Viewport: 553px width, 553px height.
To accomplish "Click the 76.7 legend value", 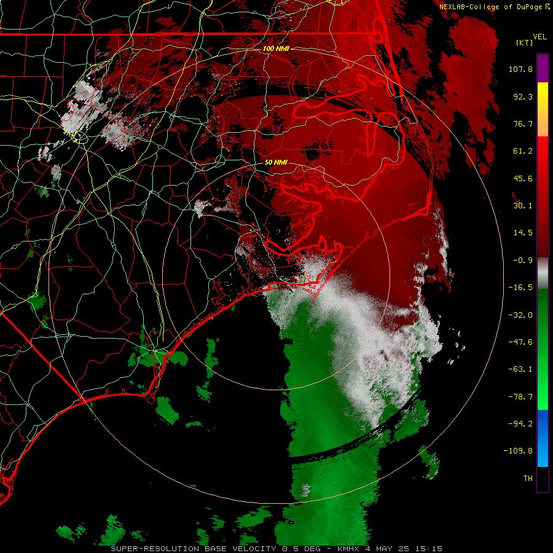I will click(x=523, y=124).
